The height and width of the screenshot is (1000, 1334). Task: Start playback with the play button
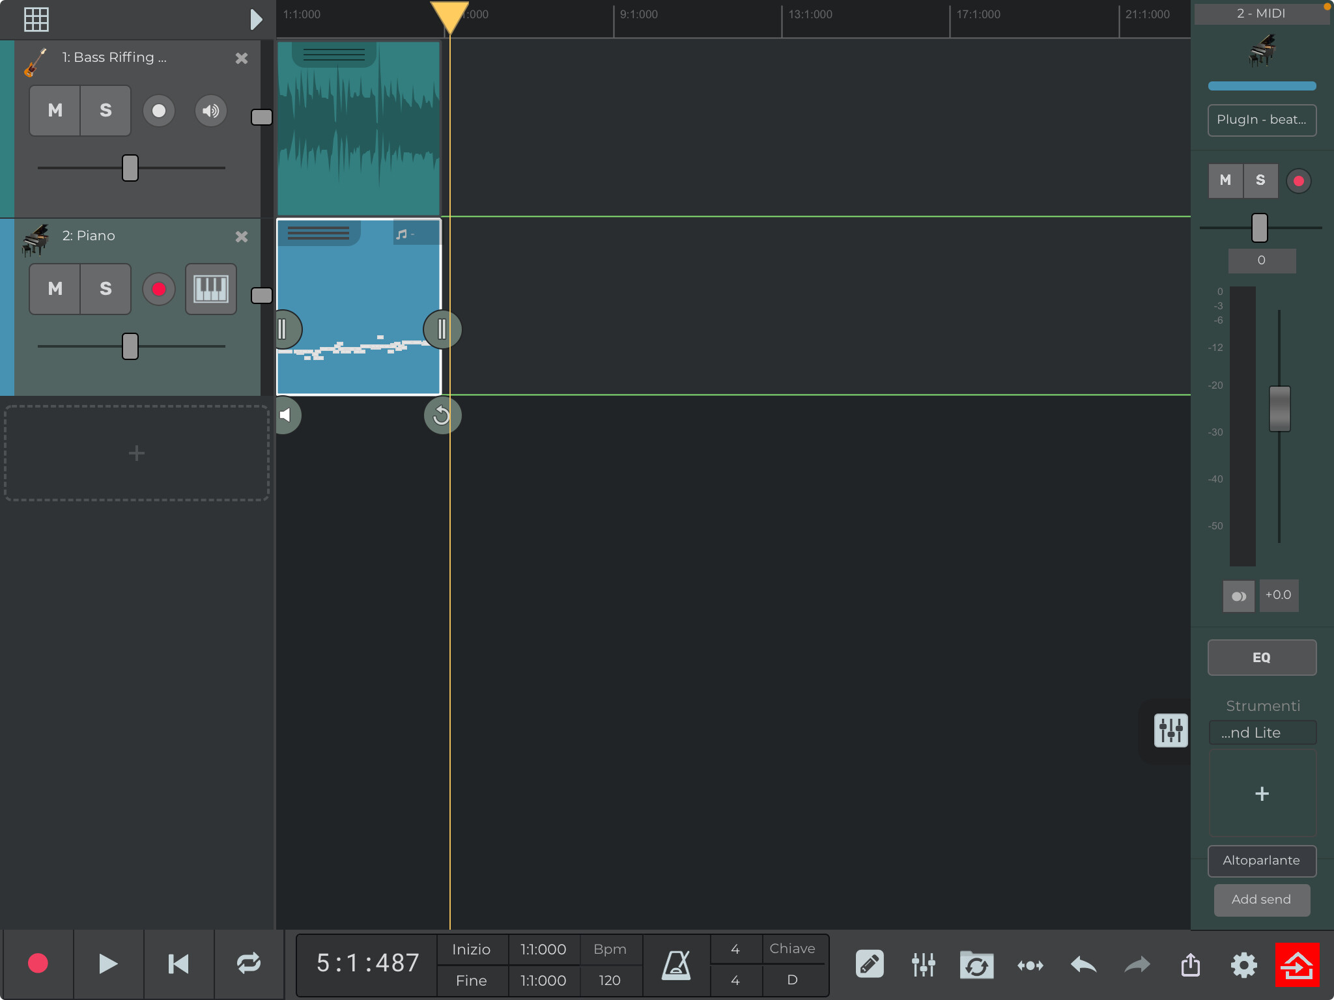pyautogui.click(x=108, y=964)
